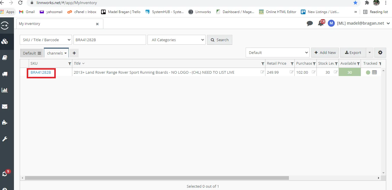The height and width of the screenshot is (190, 392).
Task: Open the All Categories dropdown
Action: [x=177, y=40]
